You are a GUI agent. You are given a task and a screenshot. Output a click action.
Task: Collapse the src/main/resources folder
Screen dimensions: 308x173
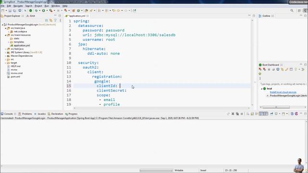5,35
